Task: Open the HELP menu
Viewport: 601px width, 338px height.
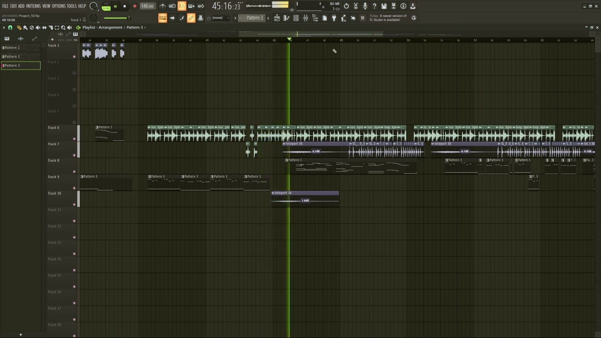Action: pos(82,6)
